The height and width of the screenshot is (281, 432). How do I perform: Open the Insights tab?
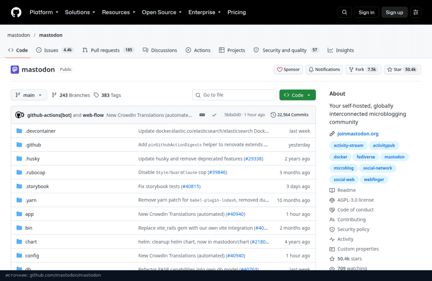[x=340, y=50]
